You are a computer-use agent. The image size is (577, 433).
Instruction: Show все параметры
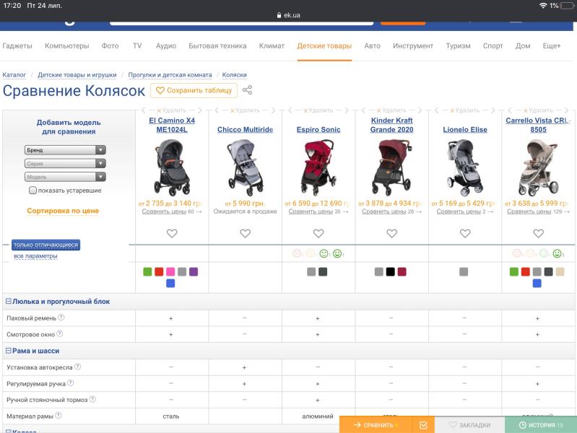pyautogui.click(x=35, y=255)
